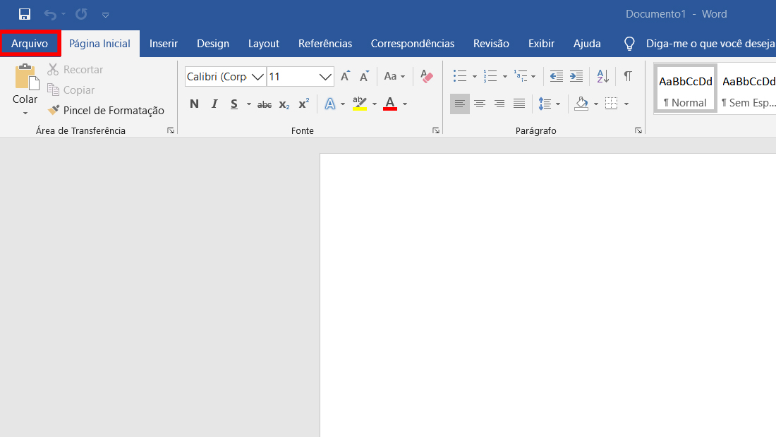The width and height of the screenshot is (776, 437).
Task: Click the subscript x₂ icon
Action: click(x=284, y=104)
